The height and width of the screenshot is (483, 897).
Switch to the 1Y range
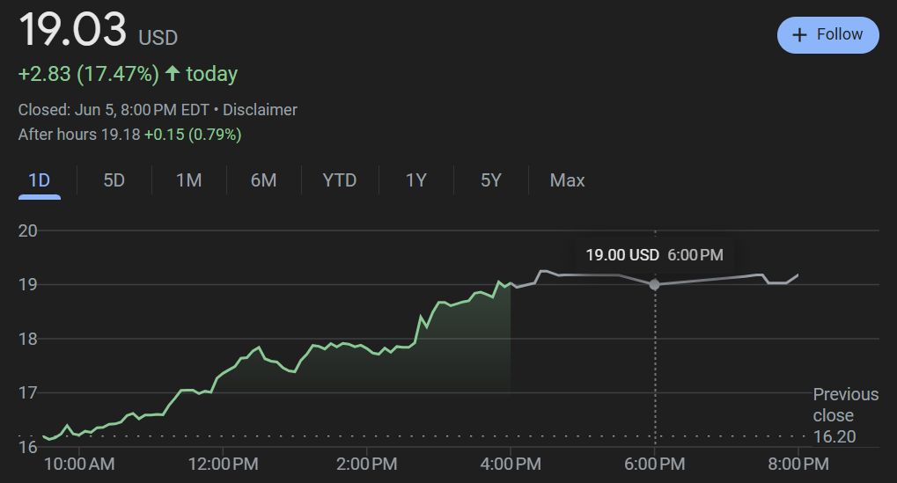pos(415,180)
